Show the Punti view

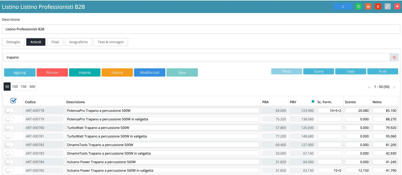coord(382,71)
